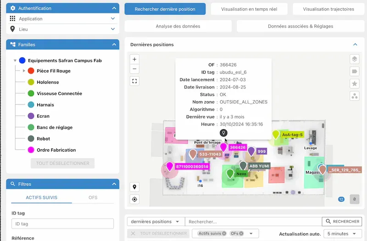
Task: Open Rechercher dernière position tab
Action: click(165, 9)
